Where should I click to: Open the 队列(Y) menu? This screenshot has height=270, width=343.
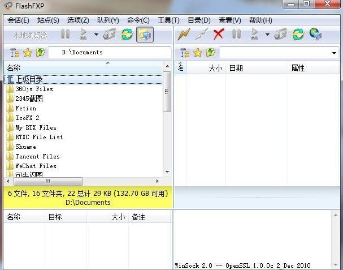(x=108, y=20)
